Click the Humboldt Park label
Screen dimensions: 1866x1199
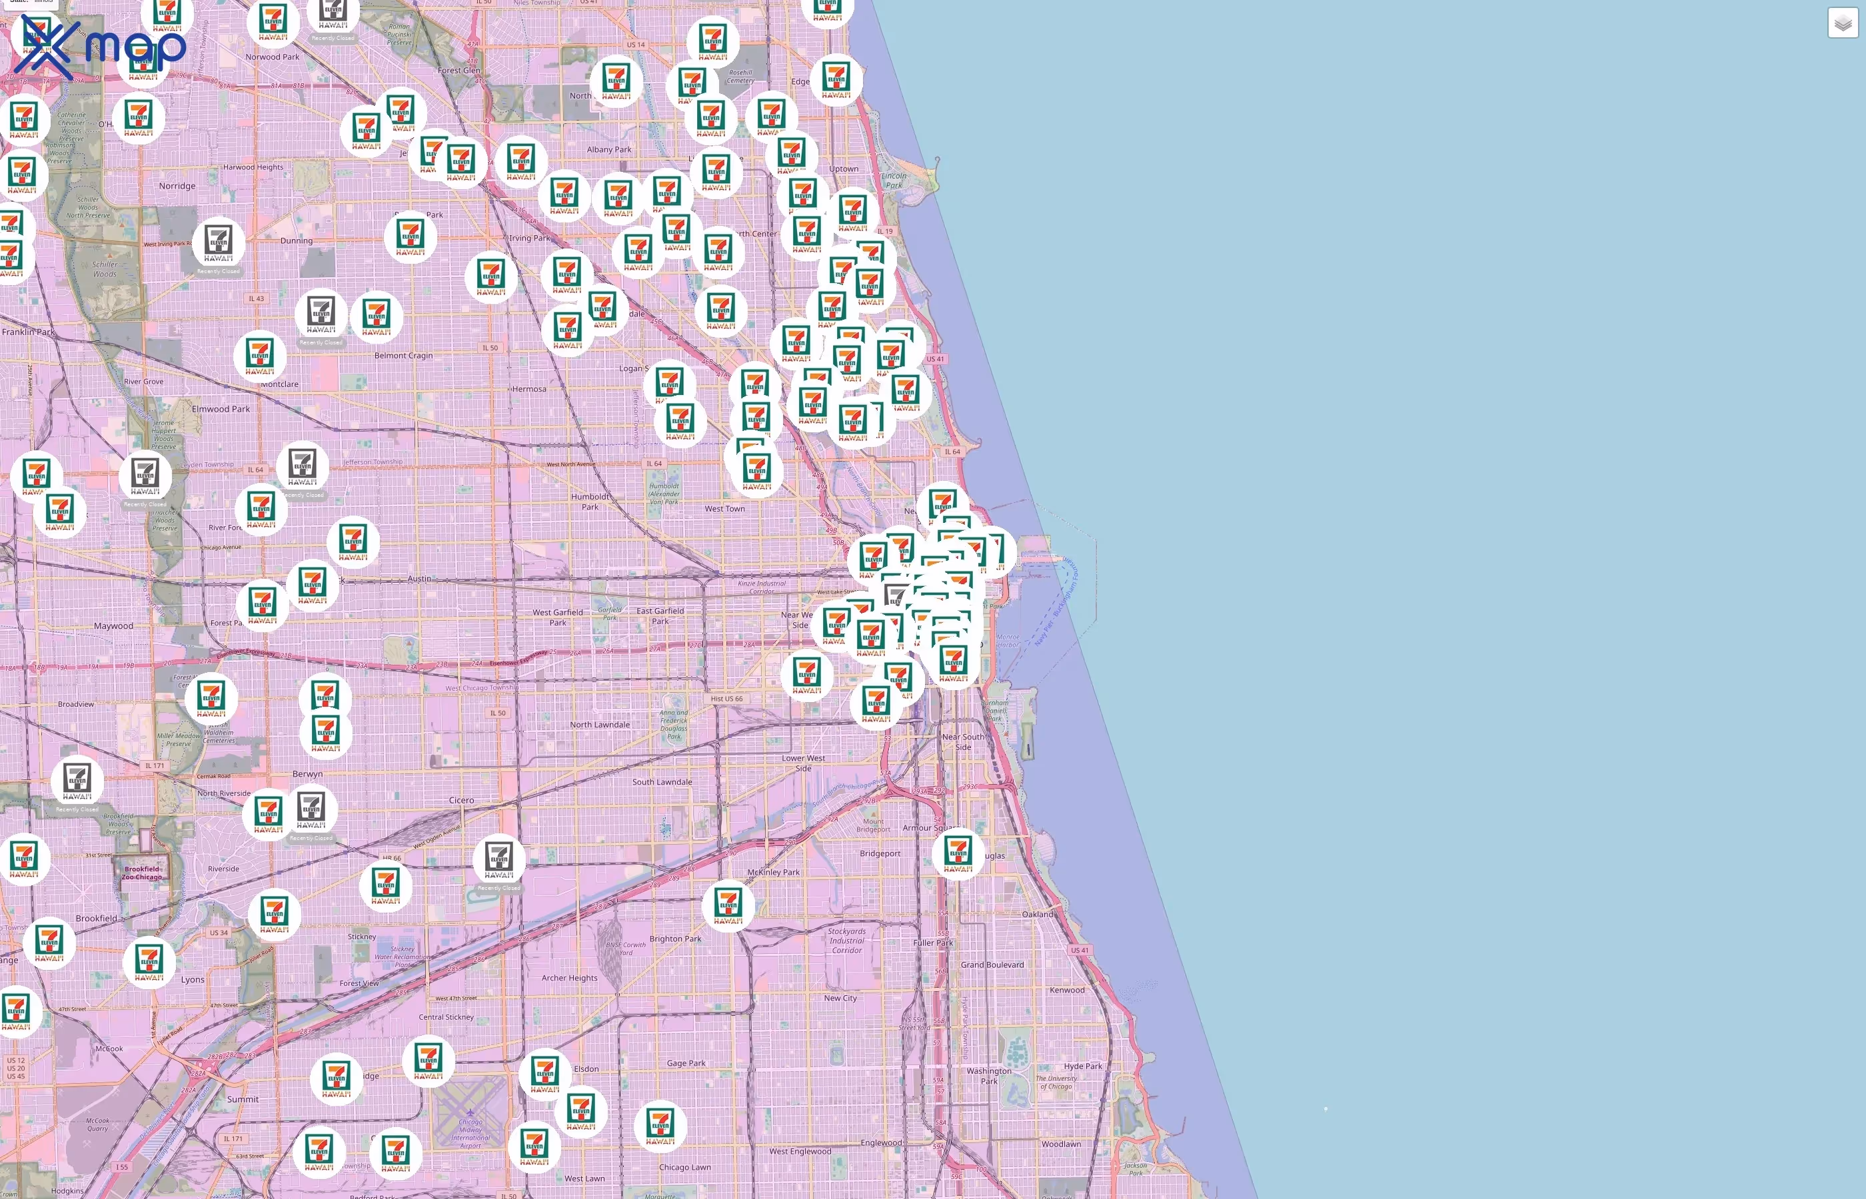click(x=590, y=502)
